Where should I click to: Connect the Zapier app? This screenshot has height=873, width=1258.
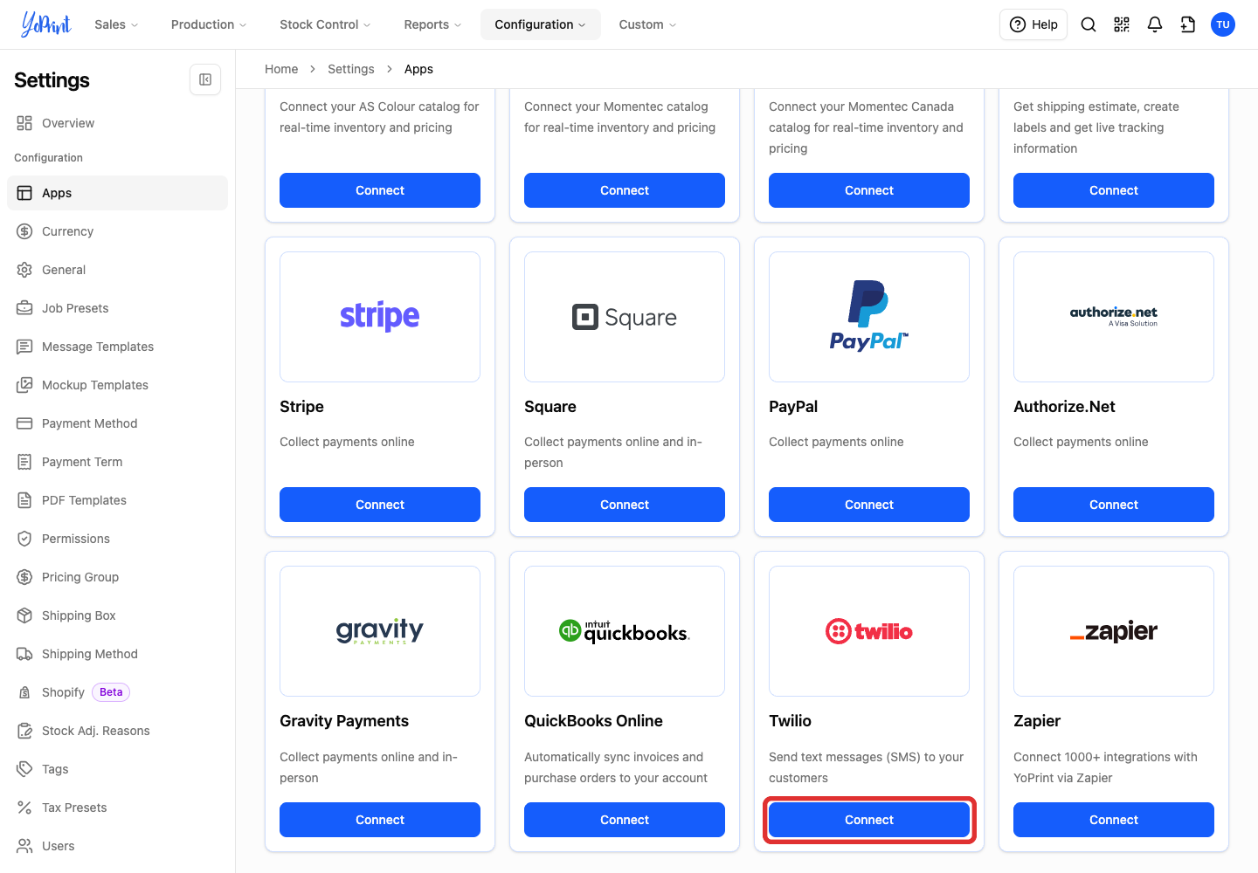[1114, 820]
